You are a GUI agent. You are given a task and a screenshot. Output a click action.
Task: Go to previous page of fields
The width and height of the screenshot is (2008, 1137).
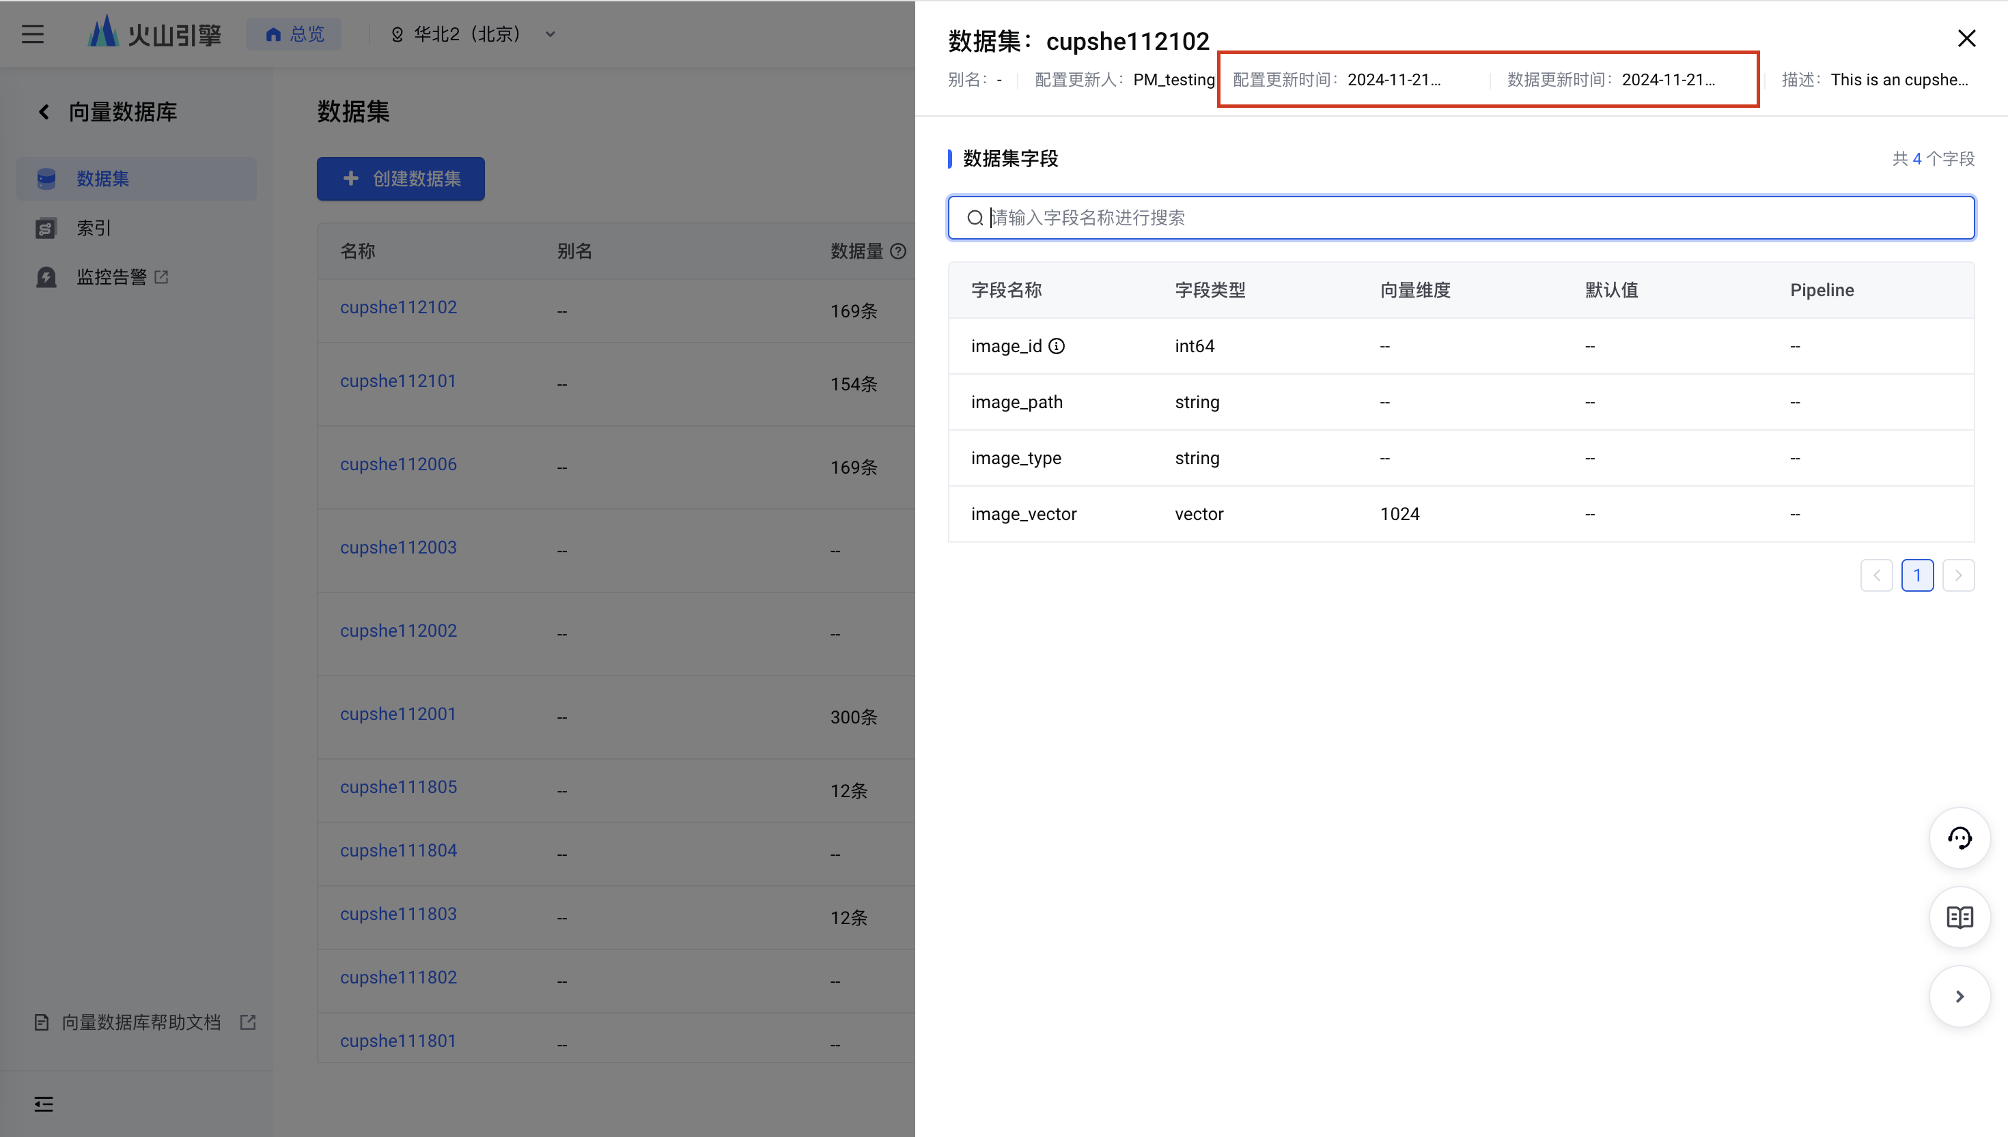coord(1876,575)
